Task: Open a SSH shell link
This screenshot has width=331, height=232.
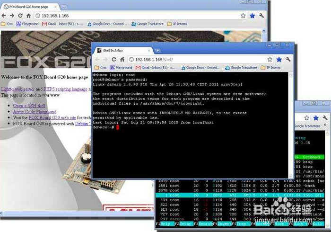Action: coord(29,106)
